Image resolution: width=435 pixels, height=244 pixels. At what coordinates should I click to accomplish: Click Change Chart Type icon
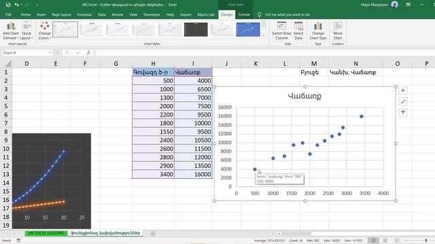[x=318, y=30]
